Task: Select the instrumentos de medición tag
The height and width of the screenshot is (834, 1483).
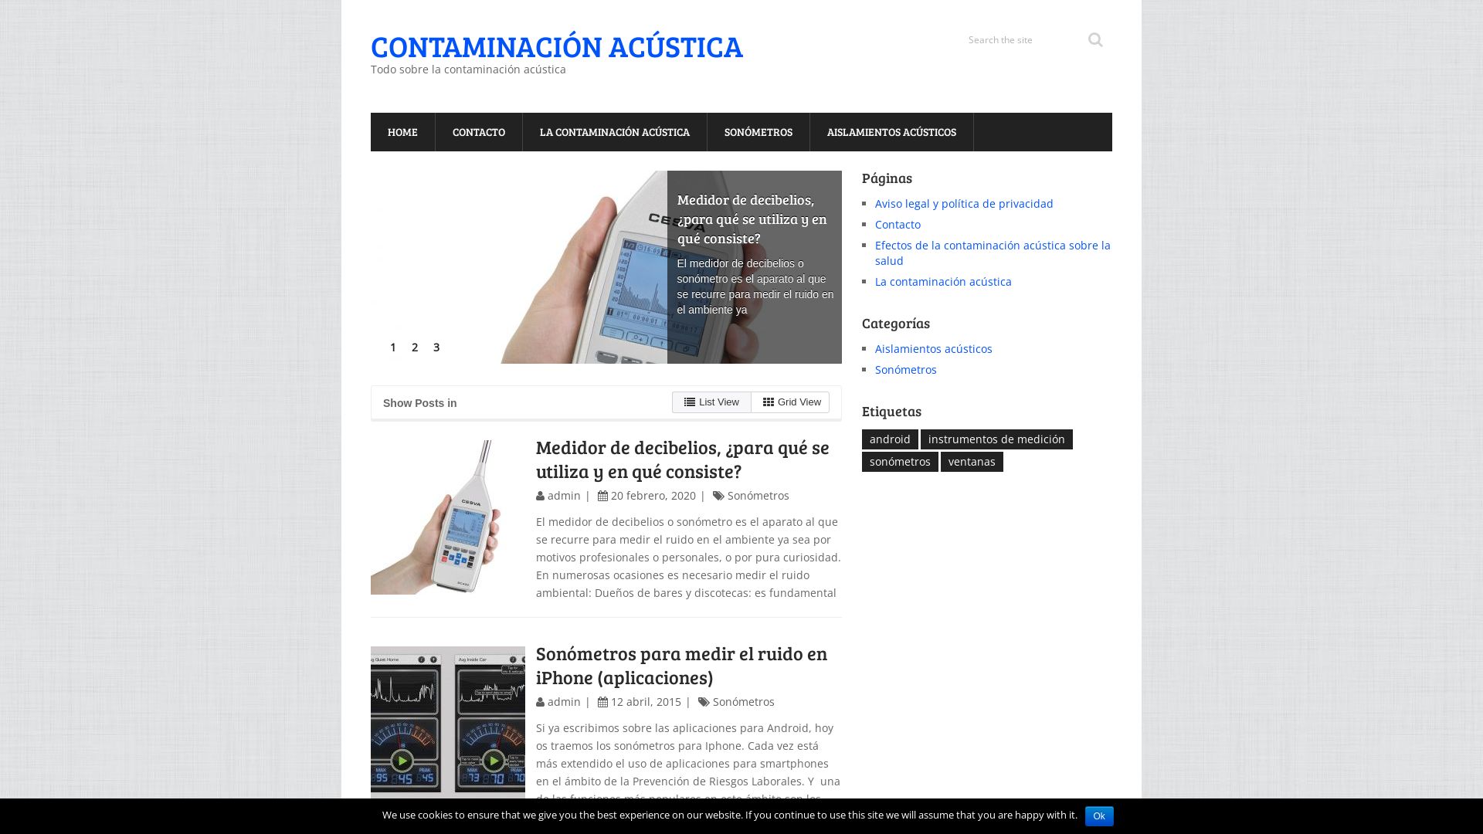Action: (996, 439)
